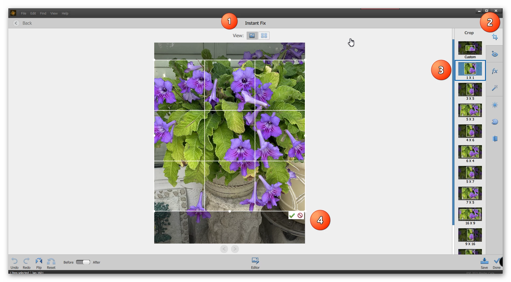Select the Crop tool icon
The height and width of the screenshot is (282, 511).
495,37
